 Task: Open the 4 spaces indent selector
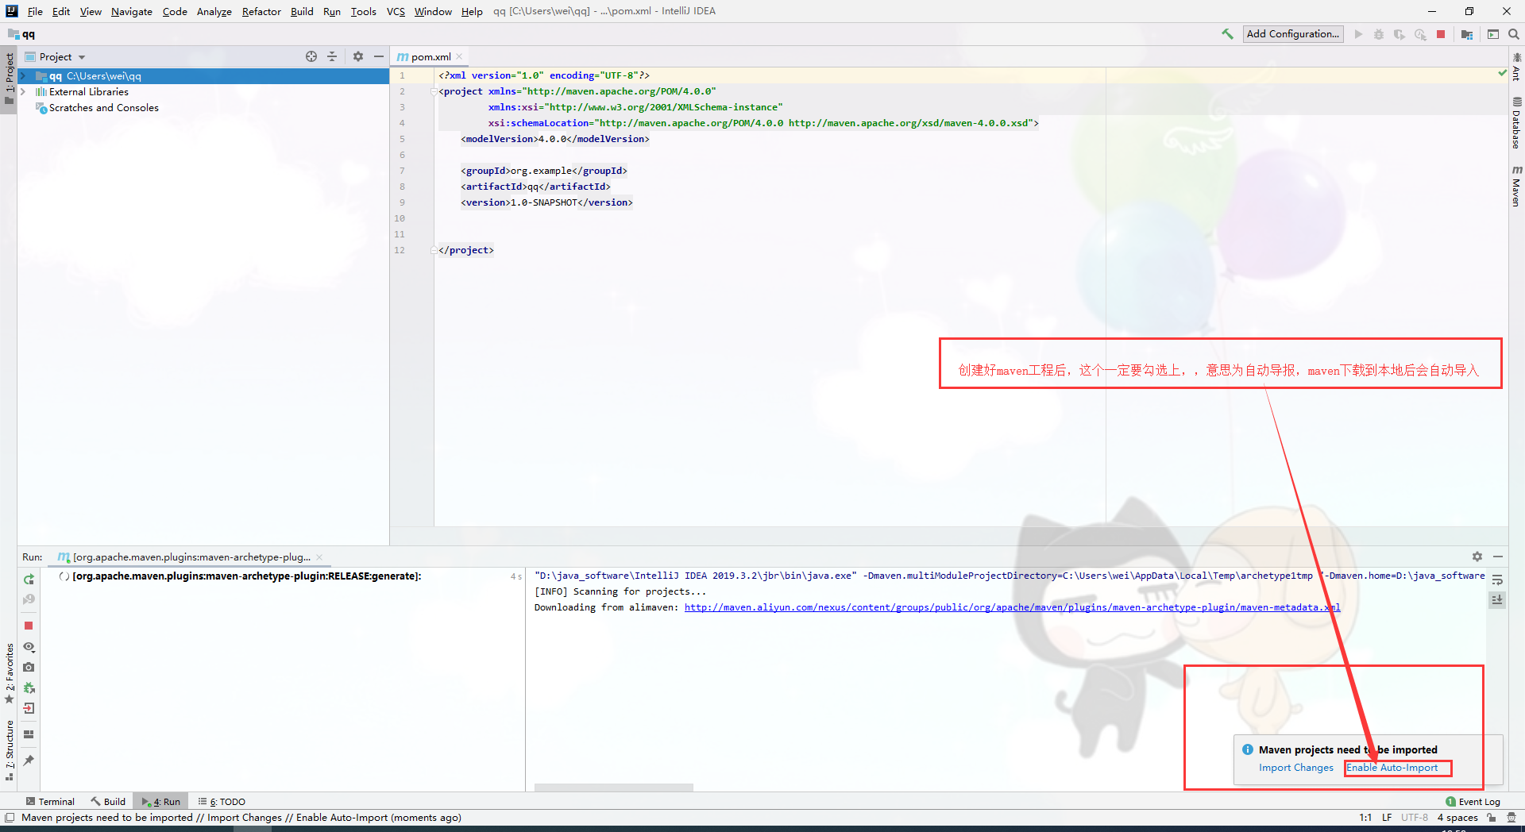1457,817
